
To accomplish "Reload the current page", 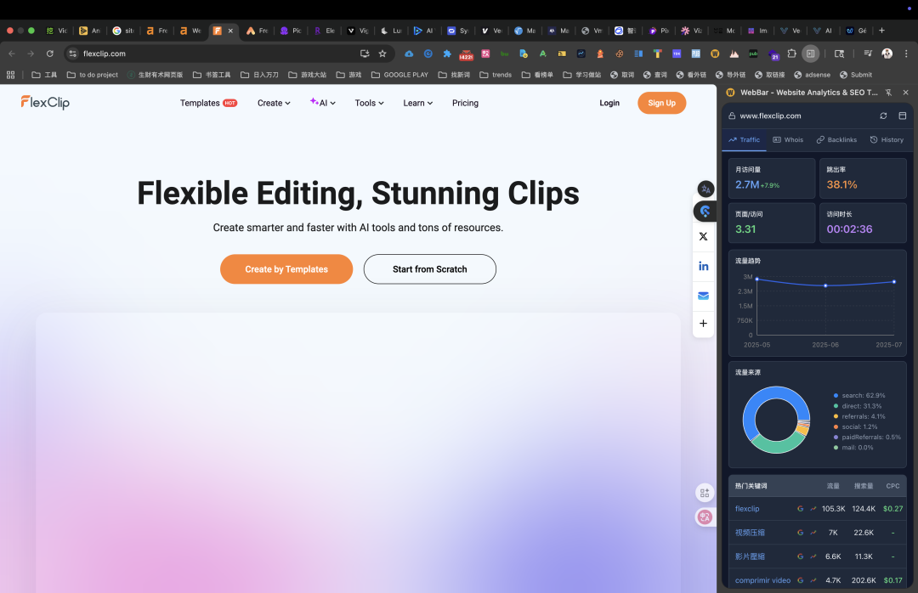I will (x=50, y=54).
